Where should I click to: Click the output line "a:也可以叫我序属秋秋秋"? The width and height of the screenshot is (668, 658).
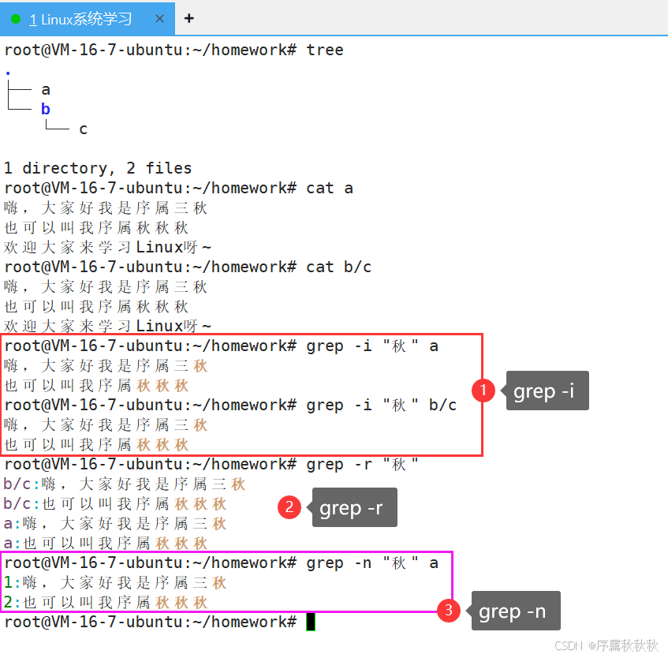click(x=106, y=544)
